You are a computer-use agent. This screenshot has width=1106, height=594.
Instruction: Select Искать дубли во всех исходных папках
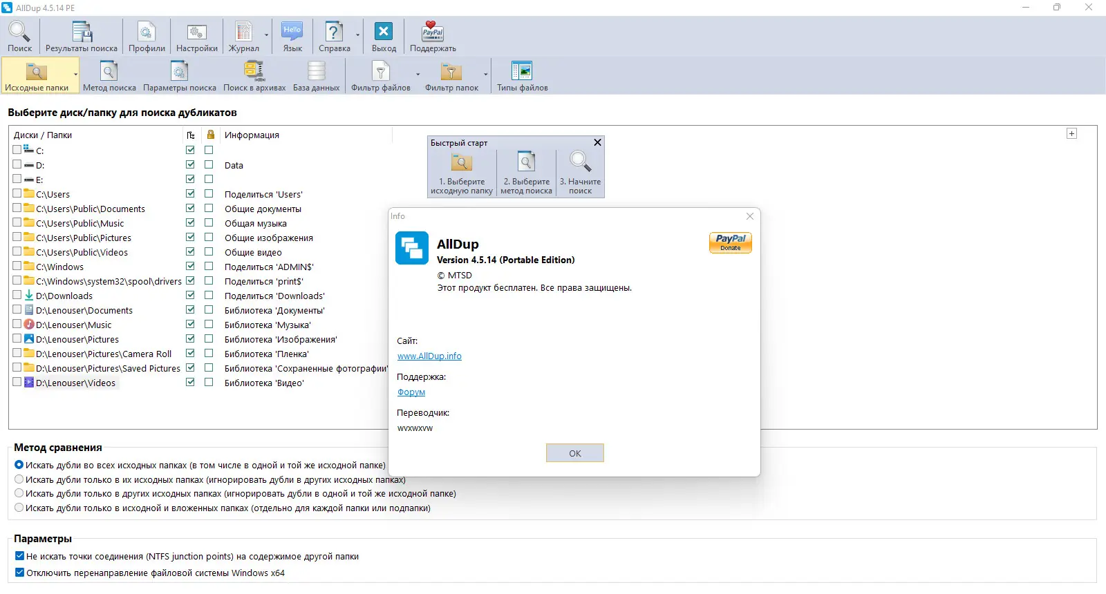(19, 465)
